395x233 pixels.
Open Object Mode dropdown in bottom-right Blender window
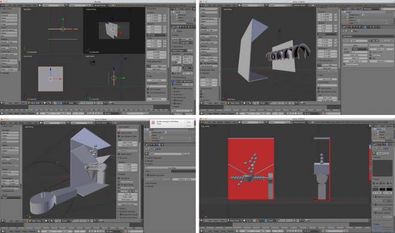[234, 220]
